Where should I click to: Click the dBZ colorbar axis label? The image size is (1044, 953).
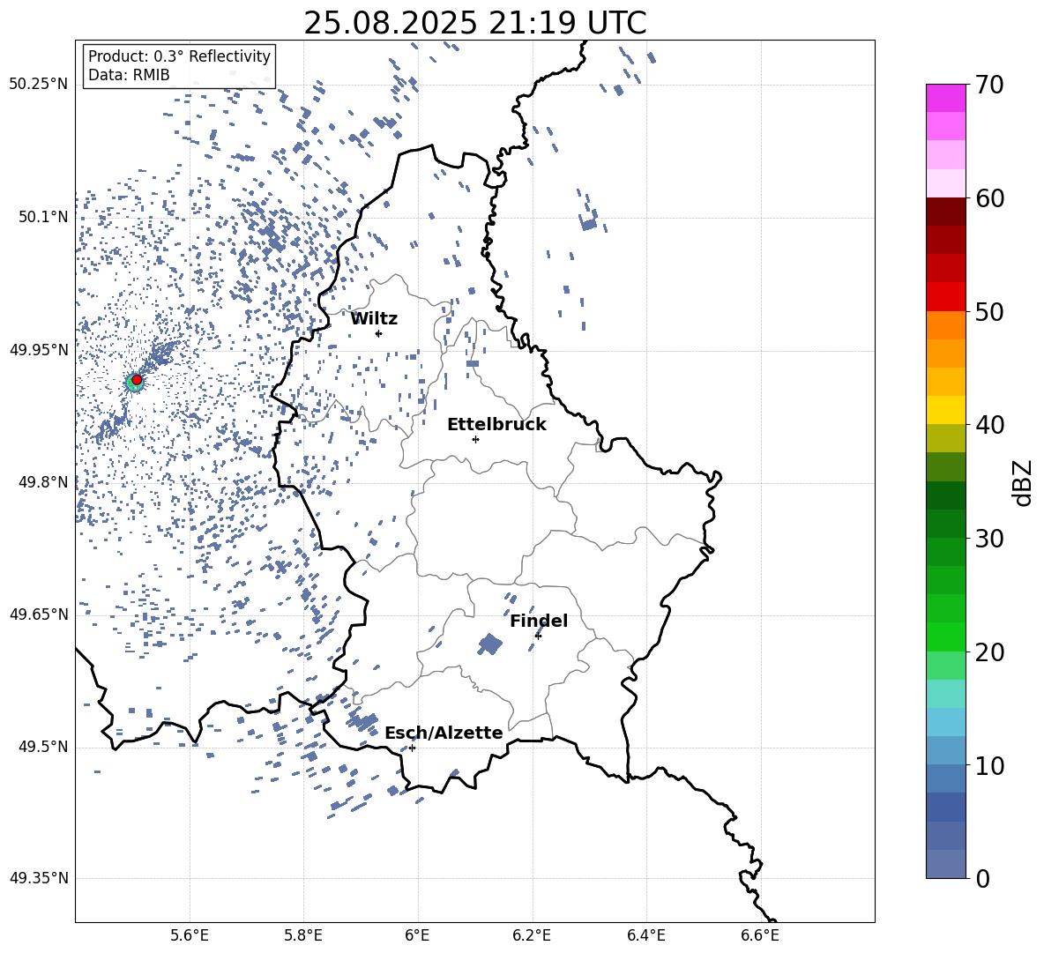[1023, 482]
